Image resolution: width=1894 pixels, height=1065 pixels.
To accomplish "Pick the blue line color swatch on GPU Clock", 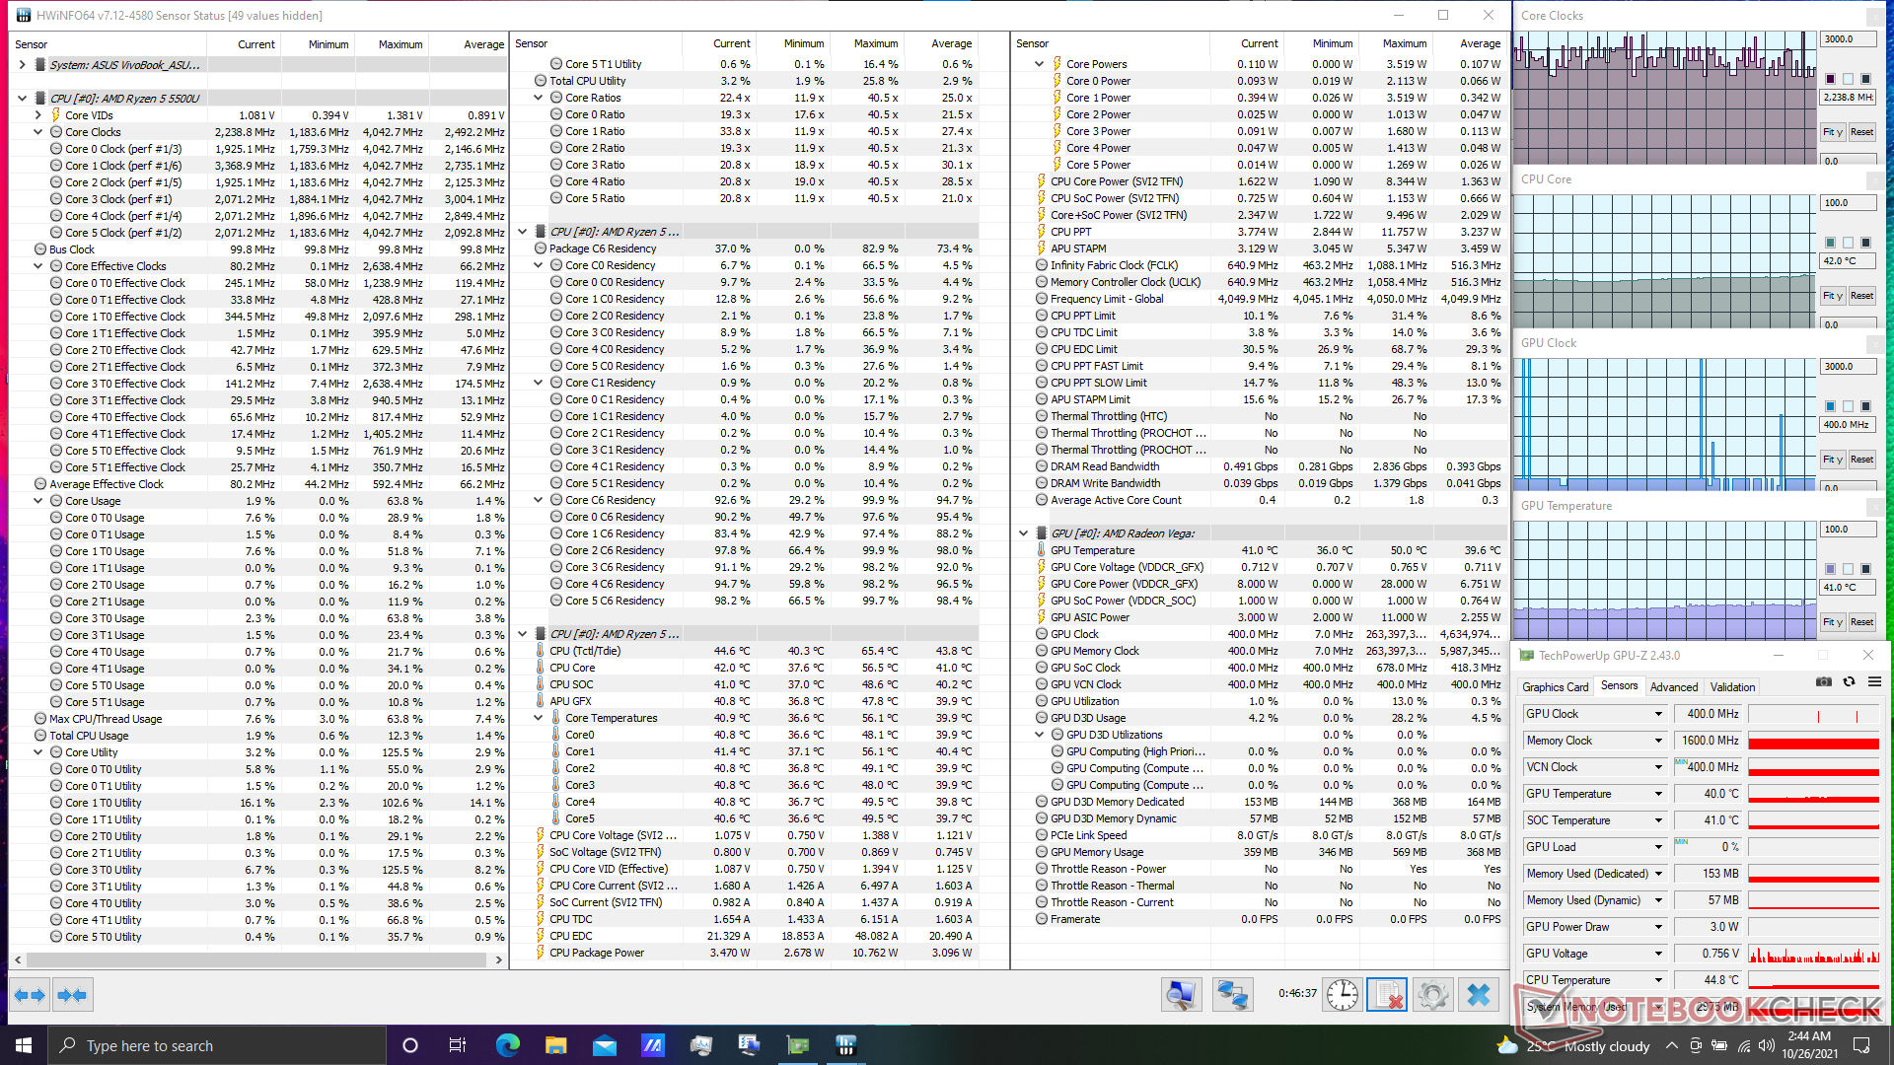I will [x=1831, y=406].
